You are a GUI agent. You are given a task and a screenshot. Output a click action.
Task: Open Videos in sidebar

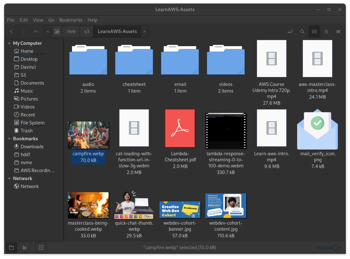(27, 107)
